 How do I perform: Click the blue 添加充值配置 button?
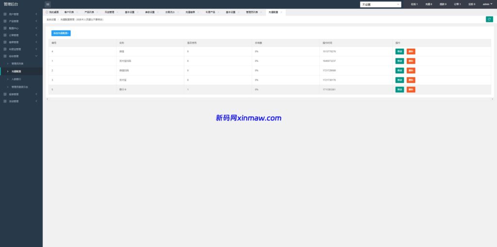coord(61,33)
